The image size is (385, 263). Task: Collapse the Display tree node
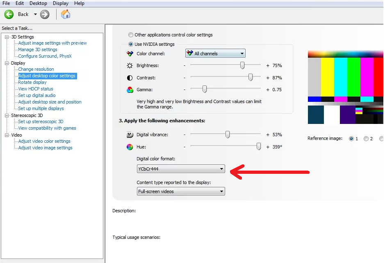7,63
